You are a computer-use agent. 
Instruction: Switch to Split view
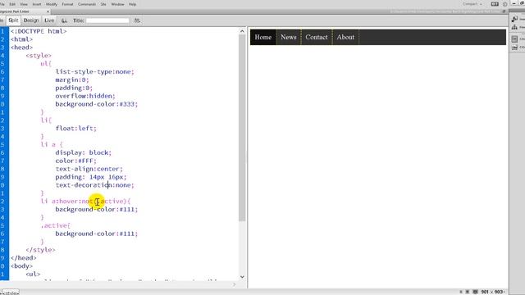click(x=13, y=20)
